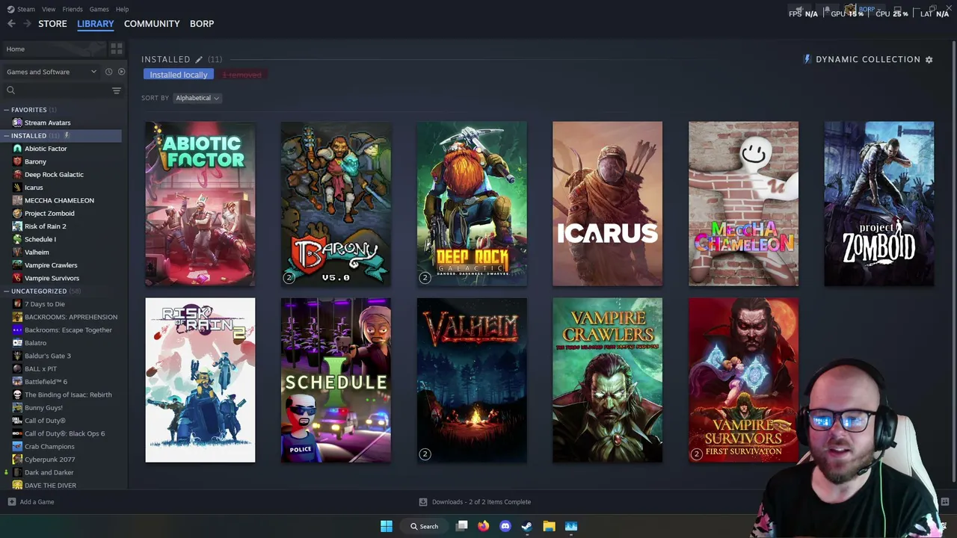Go forward with the right arrow button
Image resolution: width=957 pixels, height=538 pixels.
[28, 24]
